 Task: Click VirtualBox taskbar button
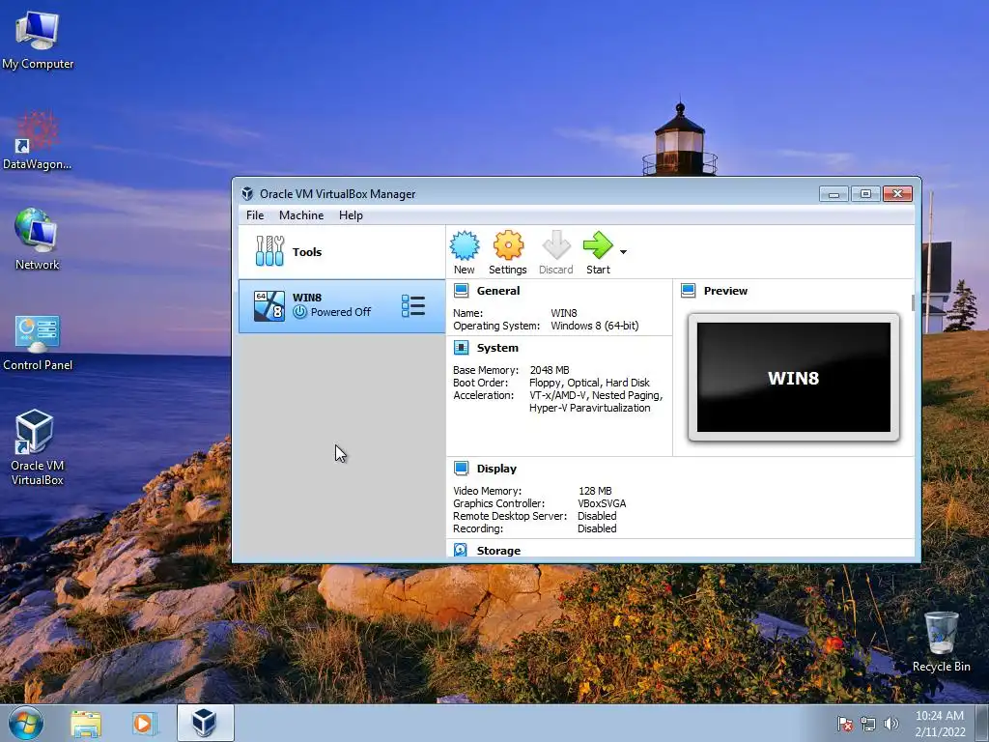tap(205, 723)
